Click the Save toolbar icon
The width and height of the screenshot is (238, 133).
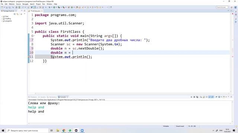pos(7,7)
